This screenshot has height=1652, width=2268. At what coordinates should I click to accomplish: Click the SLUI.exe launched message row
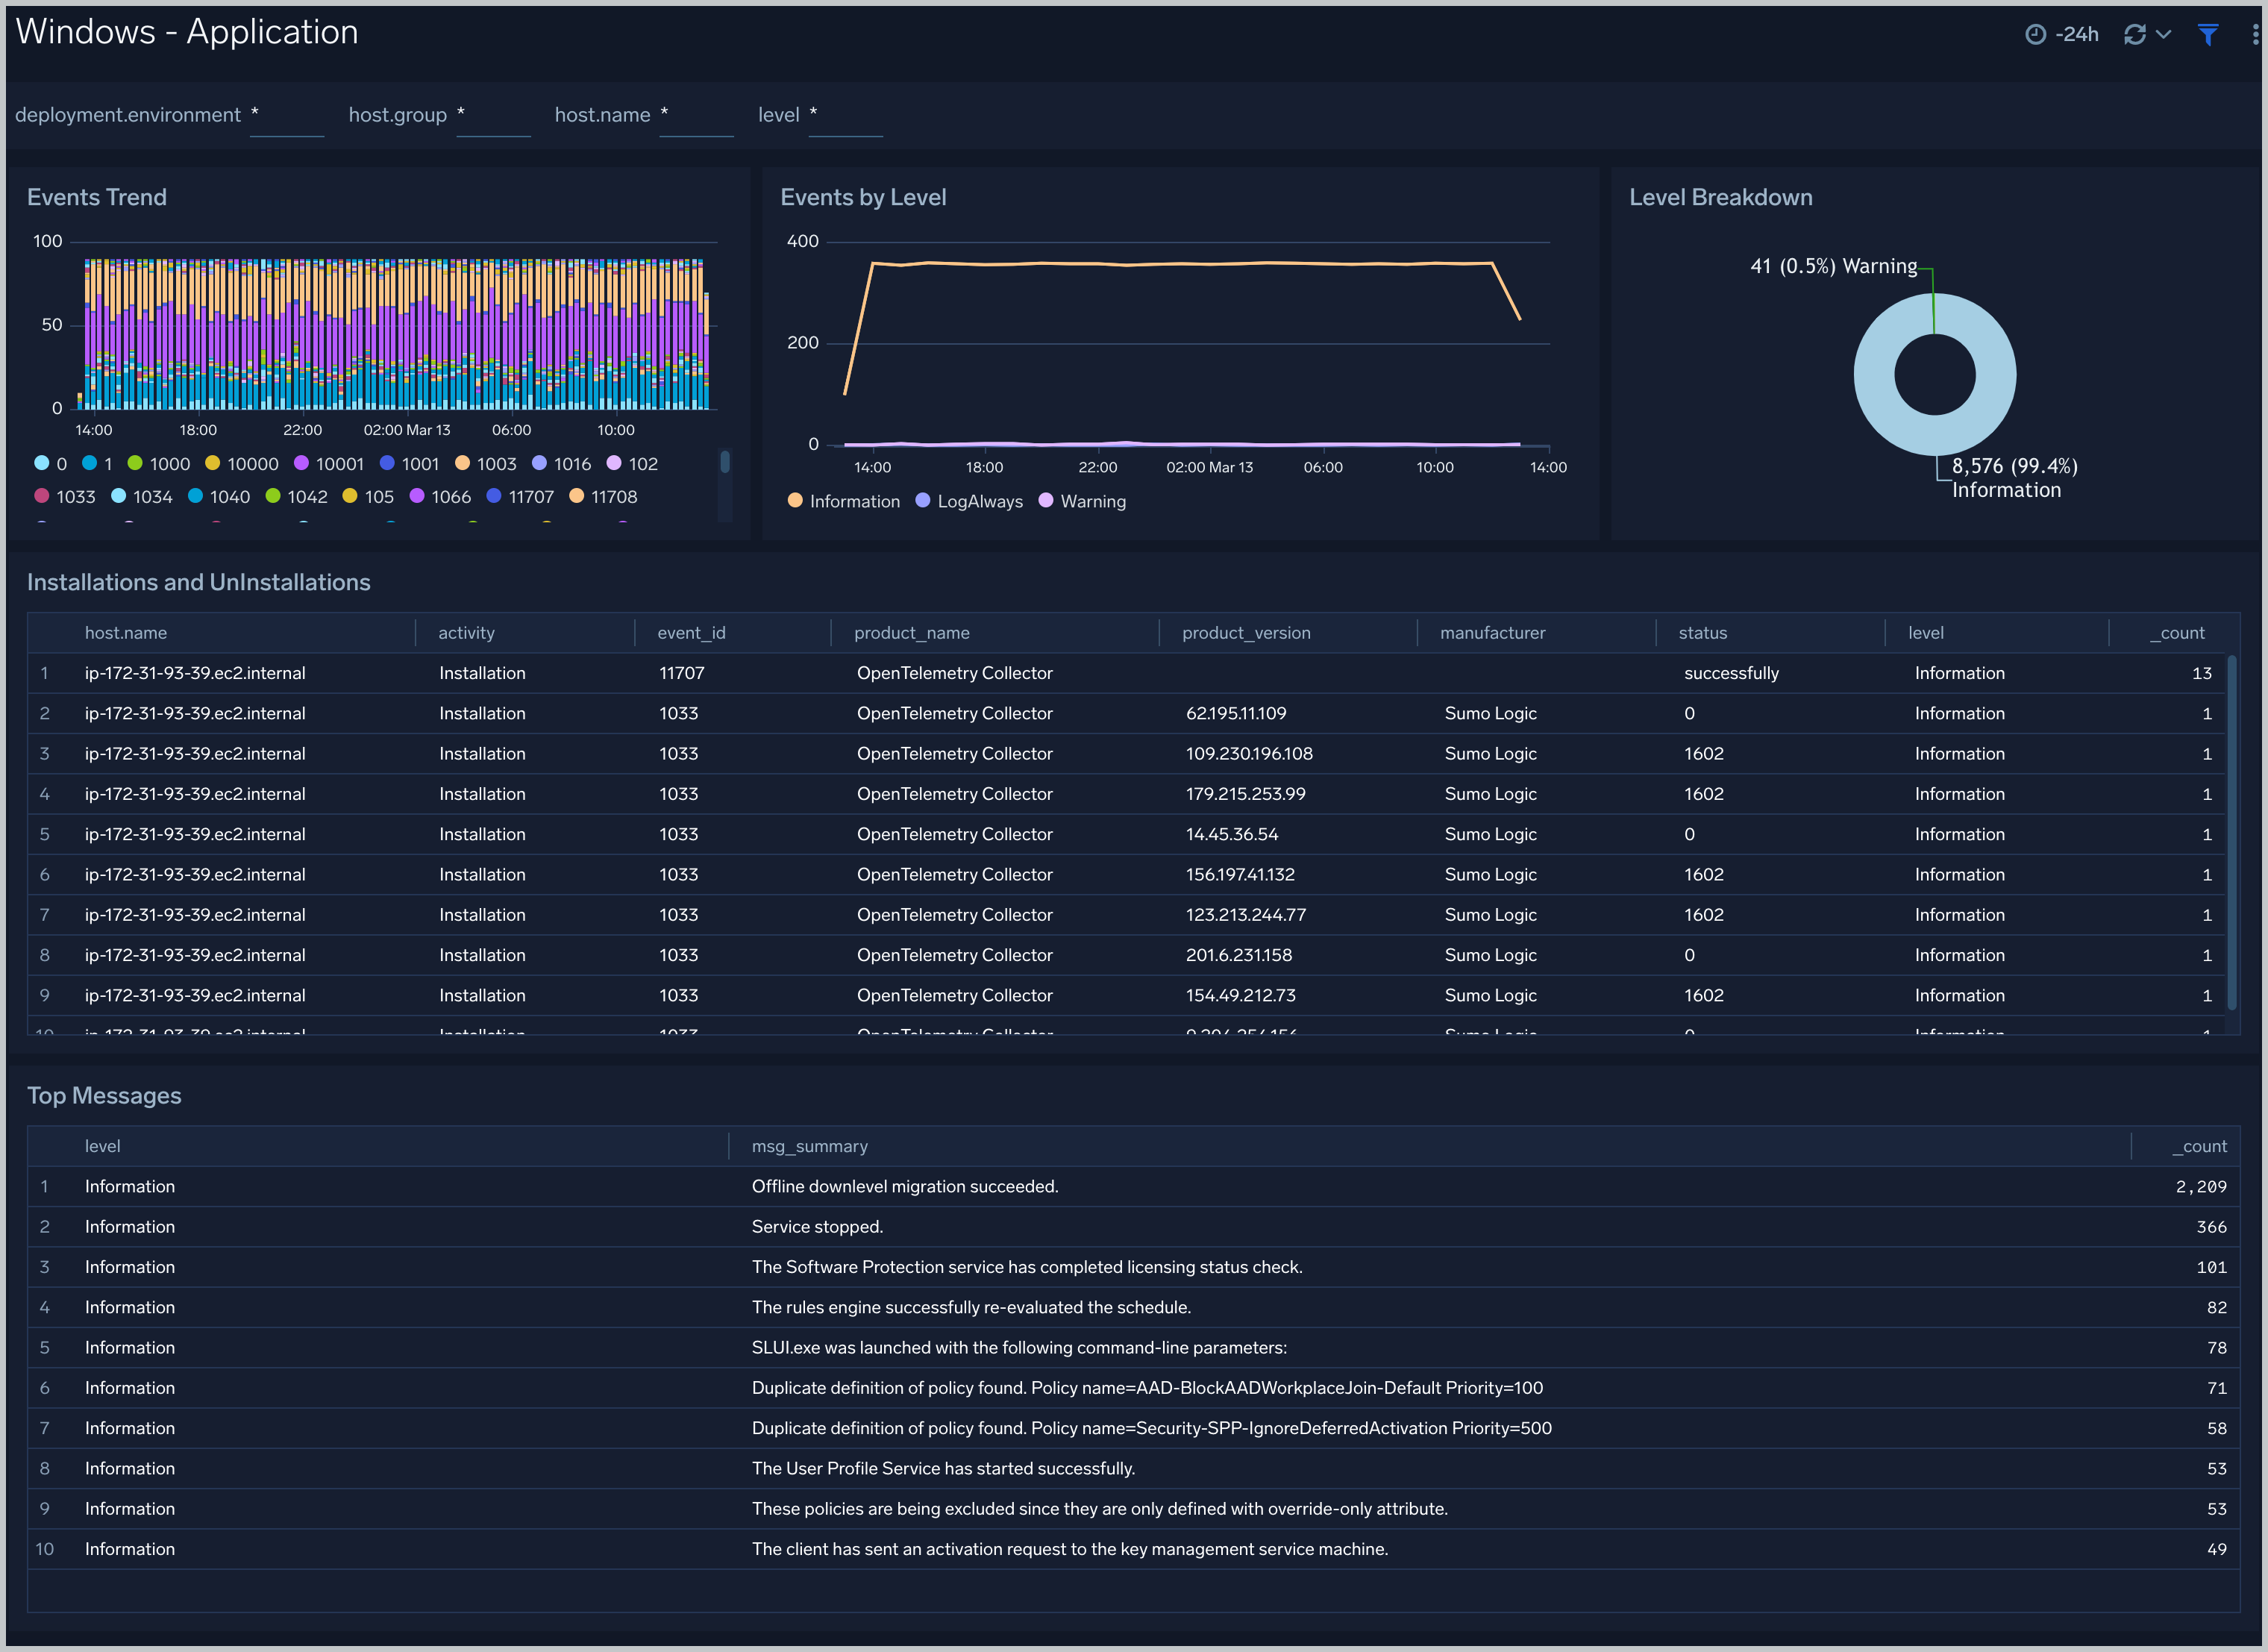pyautogui.click(x=1133, y=1348)
